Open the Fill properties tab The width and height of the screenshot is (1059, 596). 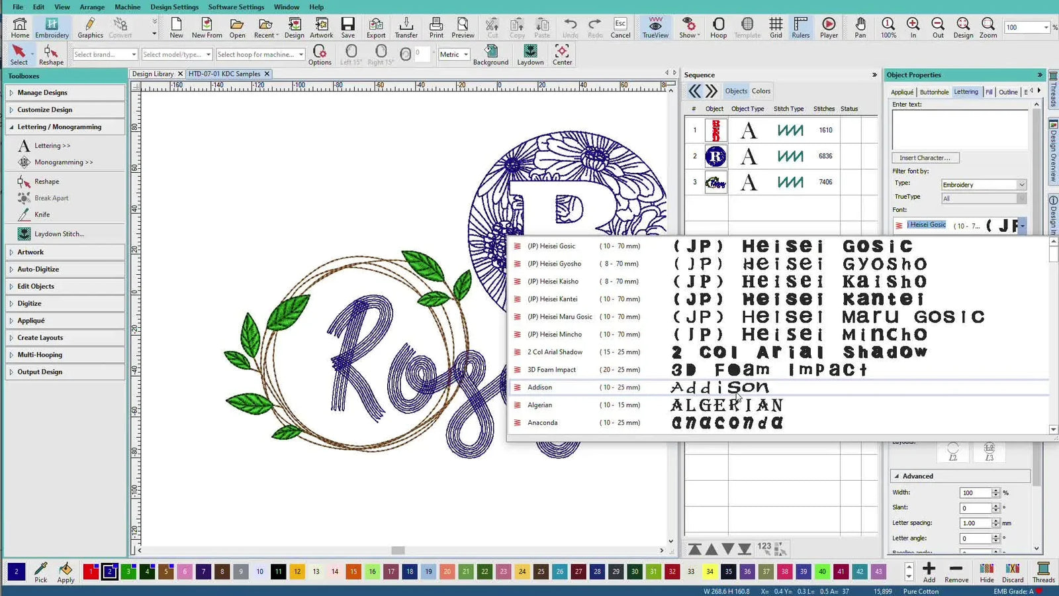pyautogui.click(x=989, y=92)
